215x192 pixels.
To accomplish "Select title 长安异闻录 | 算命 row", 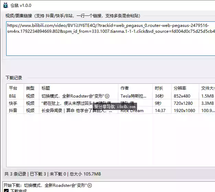I will [77, 110].
